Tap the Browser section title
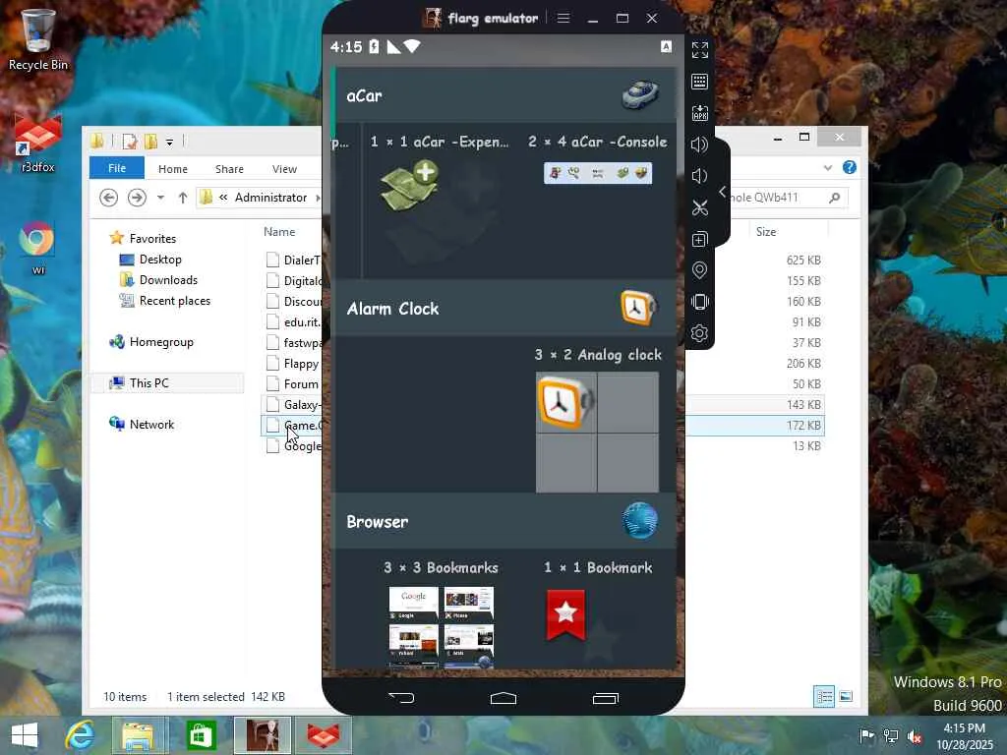1007x755 pixels. pyautogui.click(x=377, y=521)
